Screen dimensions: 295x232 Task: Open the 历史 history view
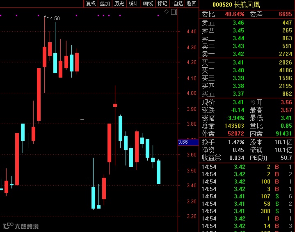click(x=119, y=4)
